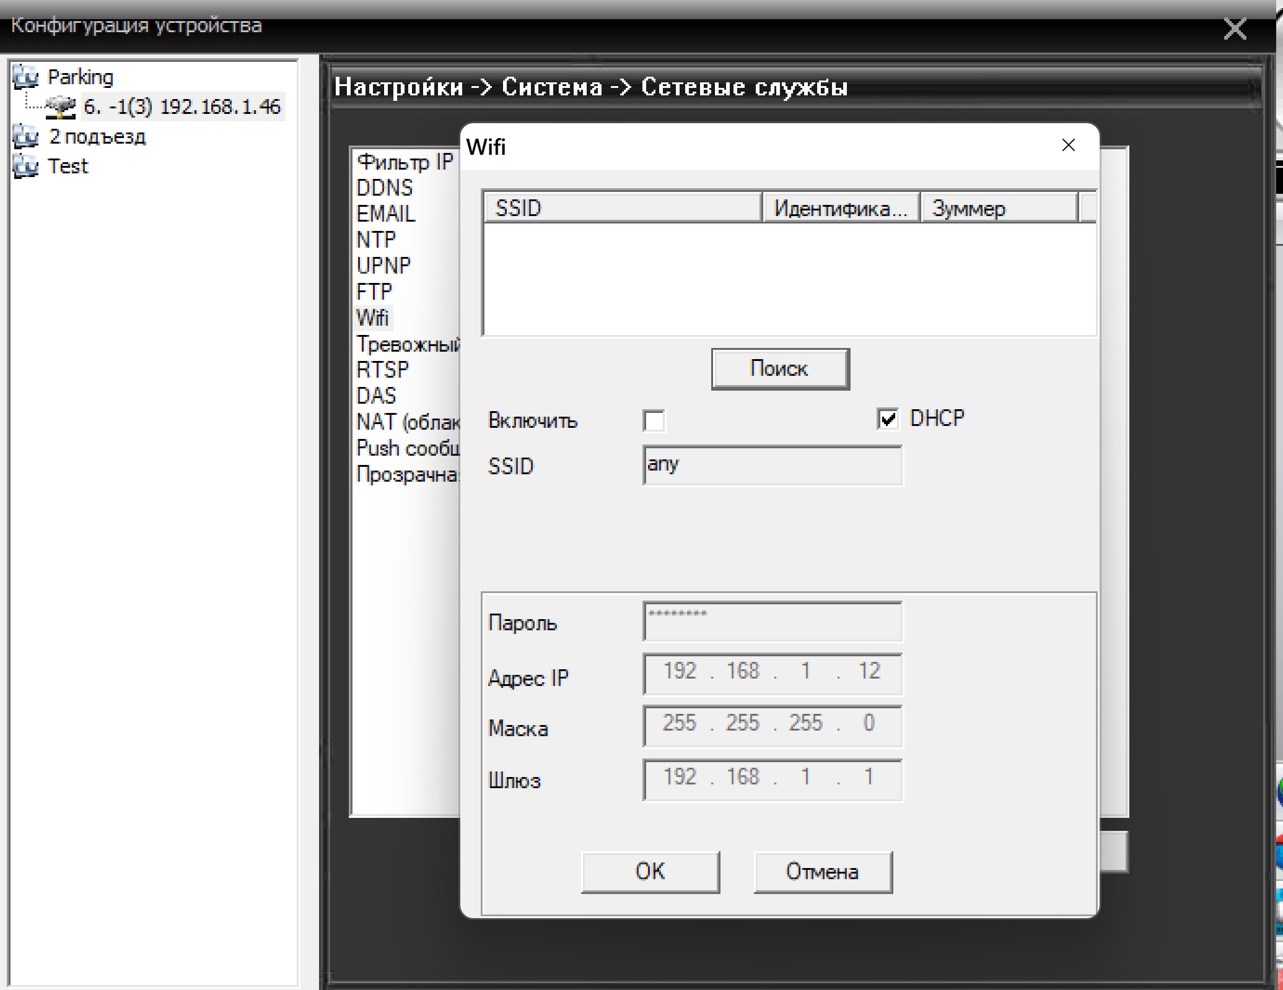Uncheck the DHCP checkbox

[888, 419]
